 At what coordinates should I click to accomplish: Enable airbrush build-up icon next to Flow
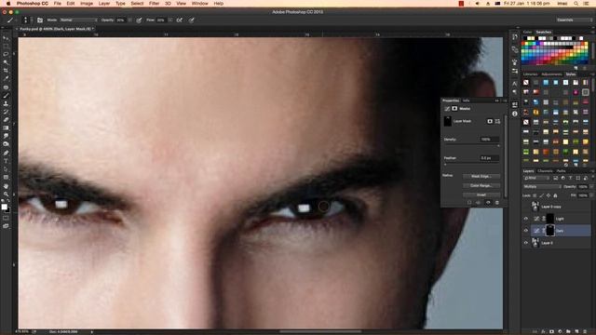tap(180, 20)
